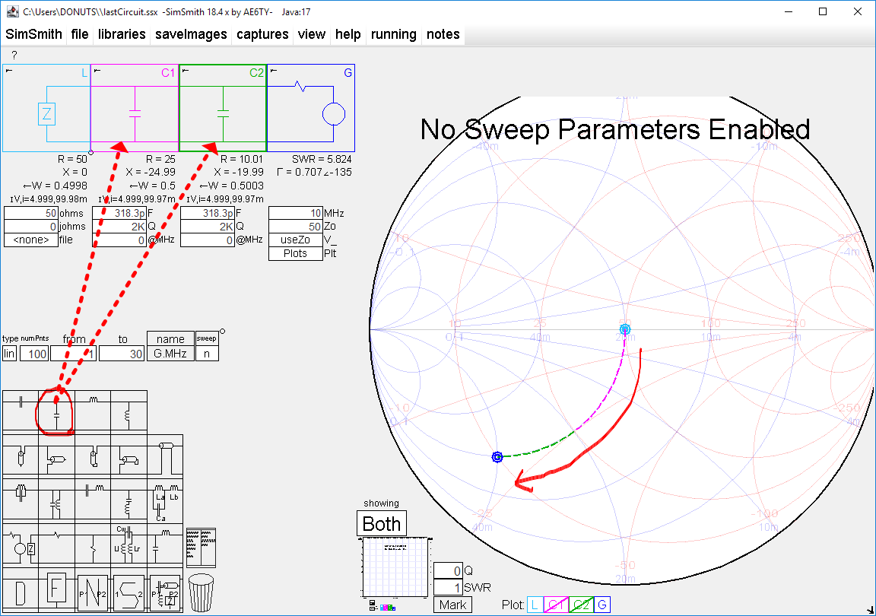The image size is (876, 616).
Task: Select the series resistor component
Action: coord(56,544)
